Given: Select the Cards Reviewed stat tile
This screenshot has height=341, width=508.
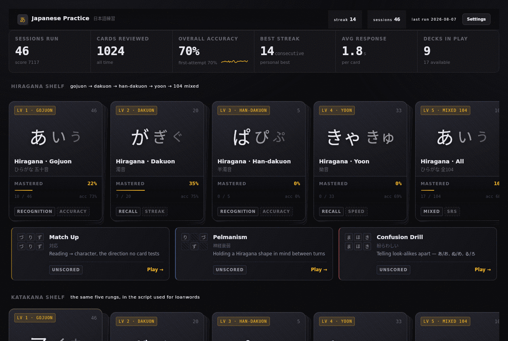Looking at the screenshot, I should click(x=131, y=52).
